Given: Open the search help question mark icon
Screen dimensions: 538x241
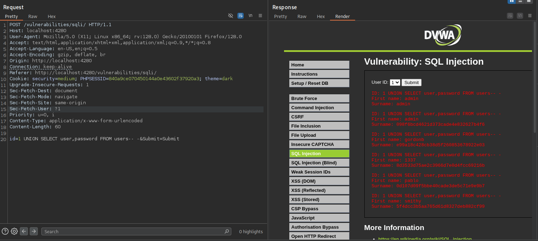Looking at the screenshot, I should (x=5, y=231).
